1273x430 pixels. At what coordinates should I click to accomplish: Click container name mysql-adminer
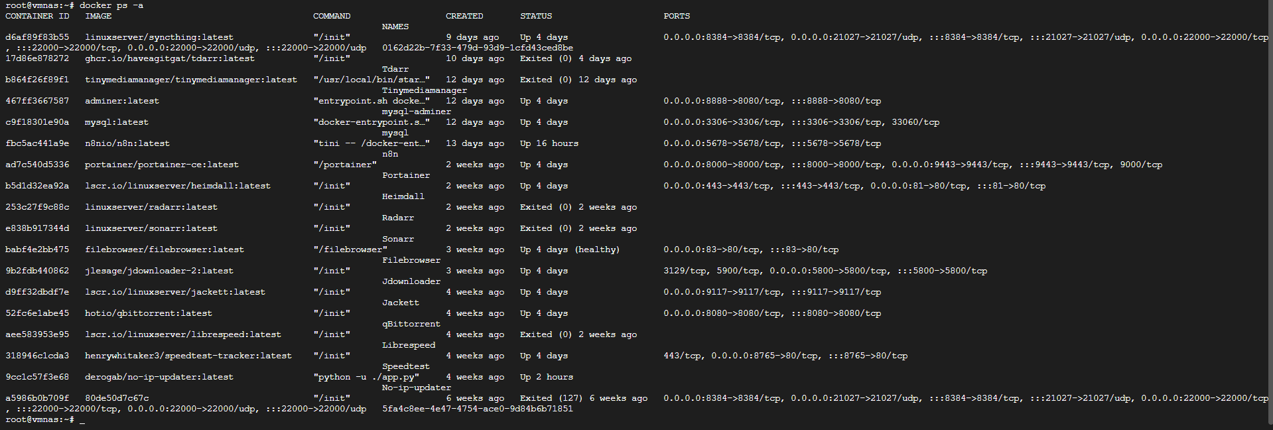point(417,111)
